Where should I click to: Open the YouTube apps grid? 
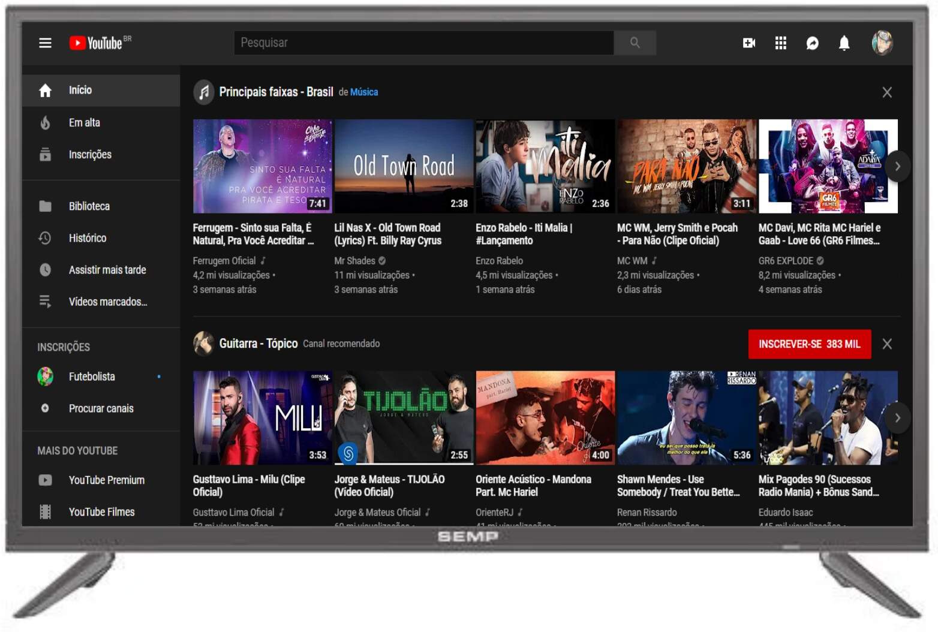point(780,43)
